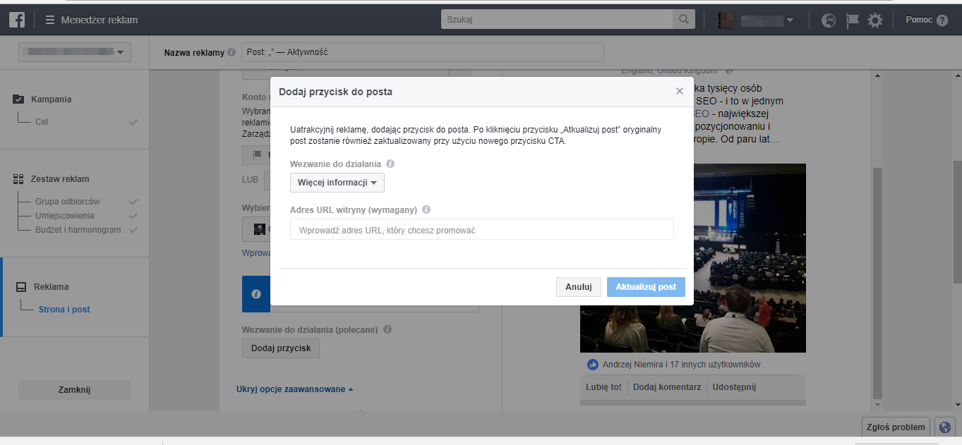The image size is (962, 445).
Task: Click the Facebook logo icon
Action: (x=18, y=20)
